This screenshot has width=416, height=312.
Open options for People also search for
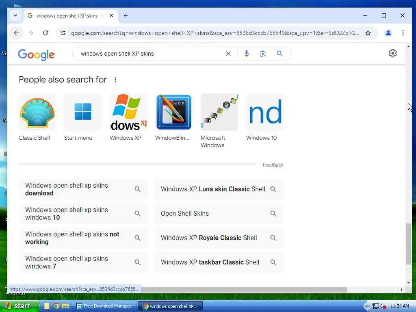115,80
